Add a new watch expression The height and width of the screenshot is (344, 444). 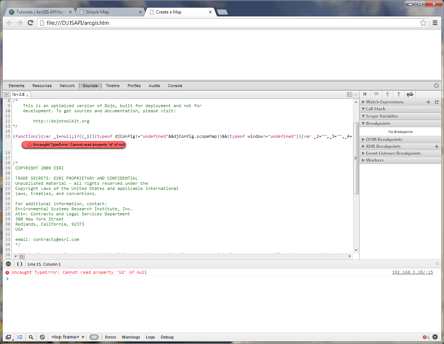(428, 102)
